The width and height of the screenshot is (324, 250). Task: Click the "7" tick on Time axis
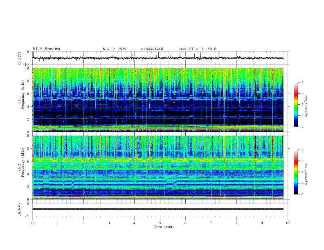coord(211,223)
